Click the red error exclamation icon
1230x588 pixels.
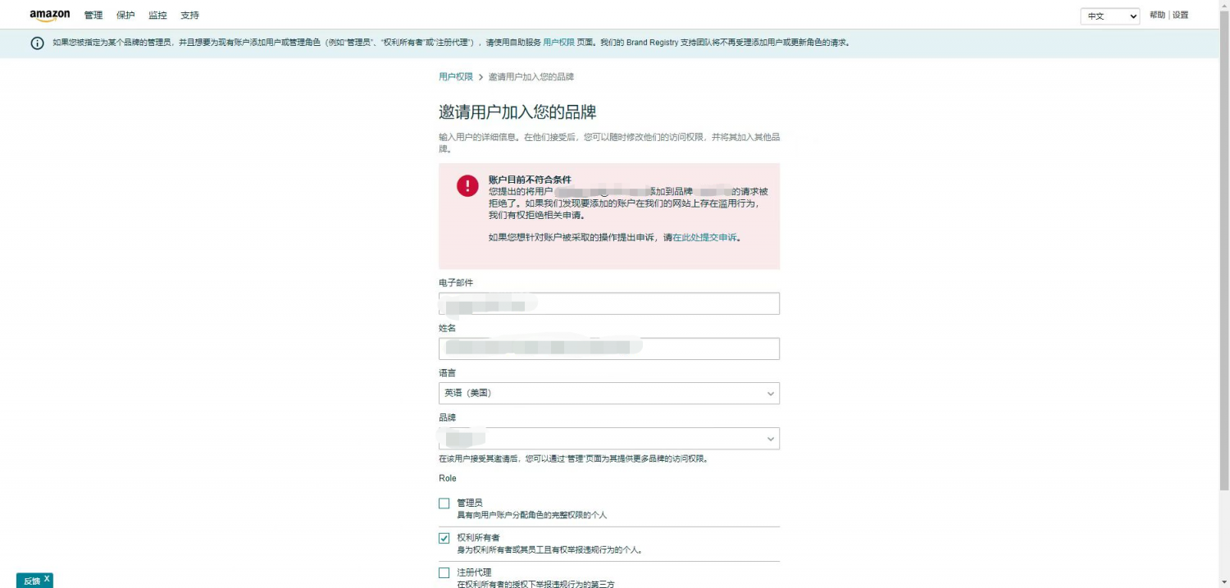coord(467,186)
